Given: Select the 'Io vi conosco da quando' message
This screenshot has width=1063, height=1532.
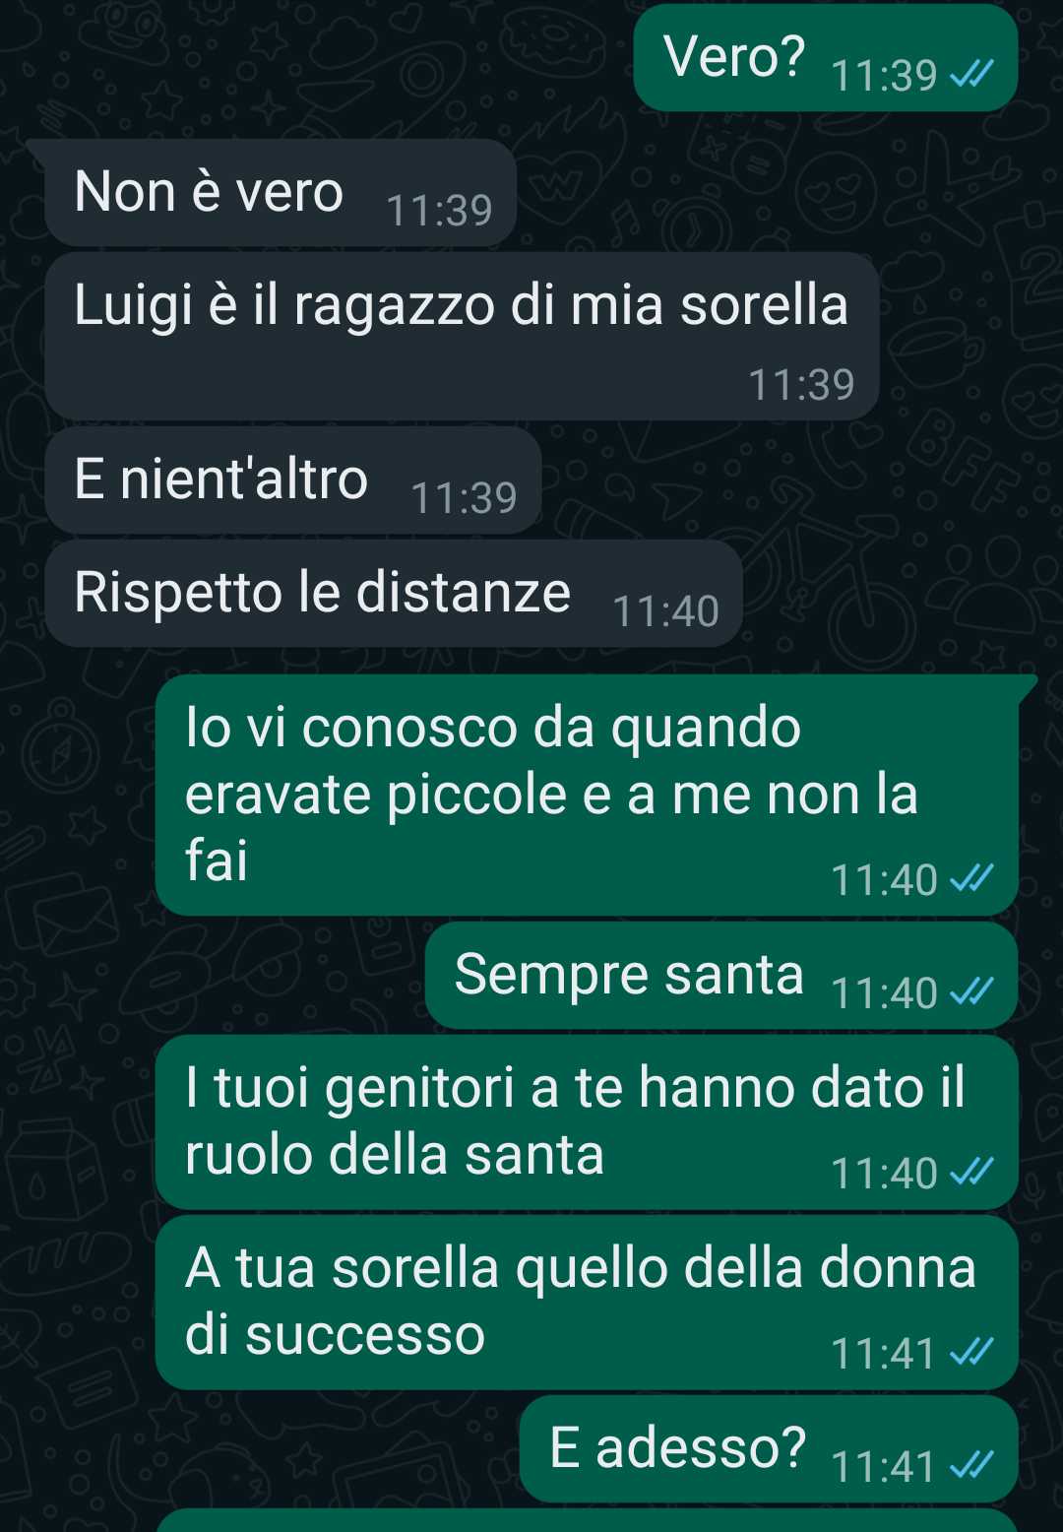Looking at the screenshot, I should pyautogui.click(x=587, y=796).
